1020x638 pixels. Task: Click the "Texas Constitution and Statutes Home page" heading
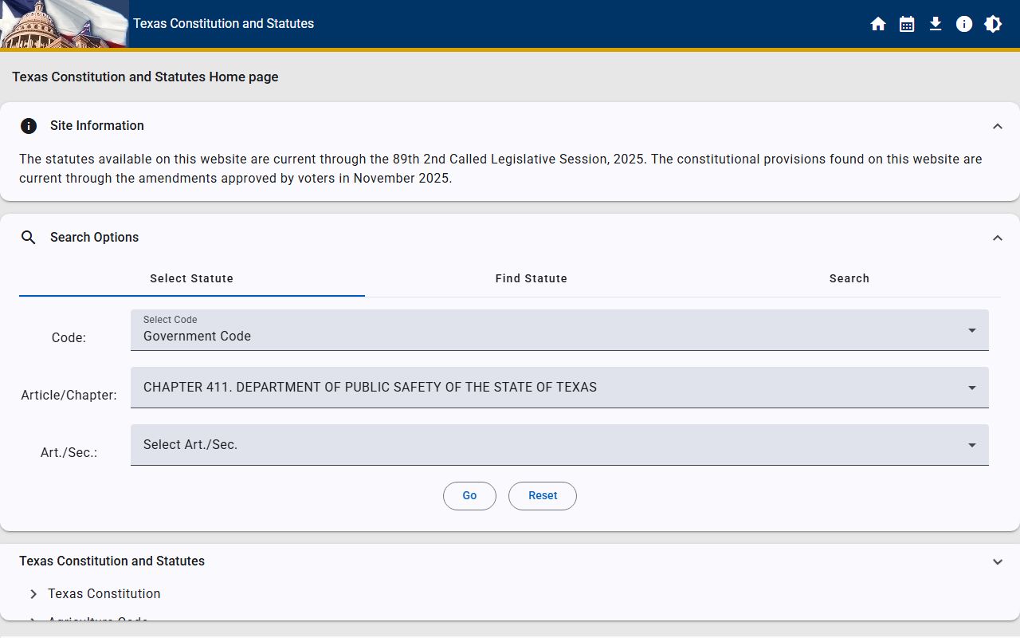[x=145, y=77]
